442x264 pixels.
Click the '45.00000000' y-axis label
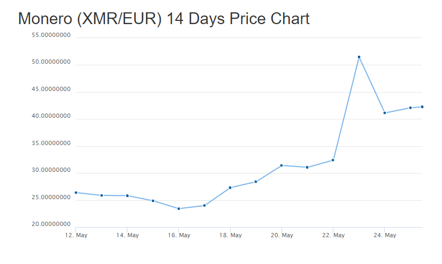[x=51, y=89]
